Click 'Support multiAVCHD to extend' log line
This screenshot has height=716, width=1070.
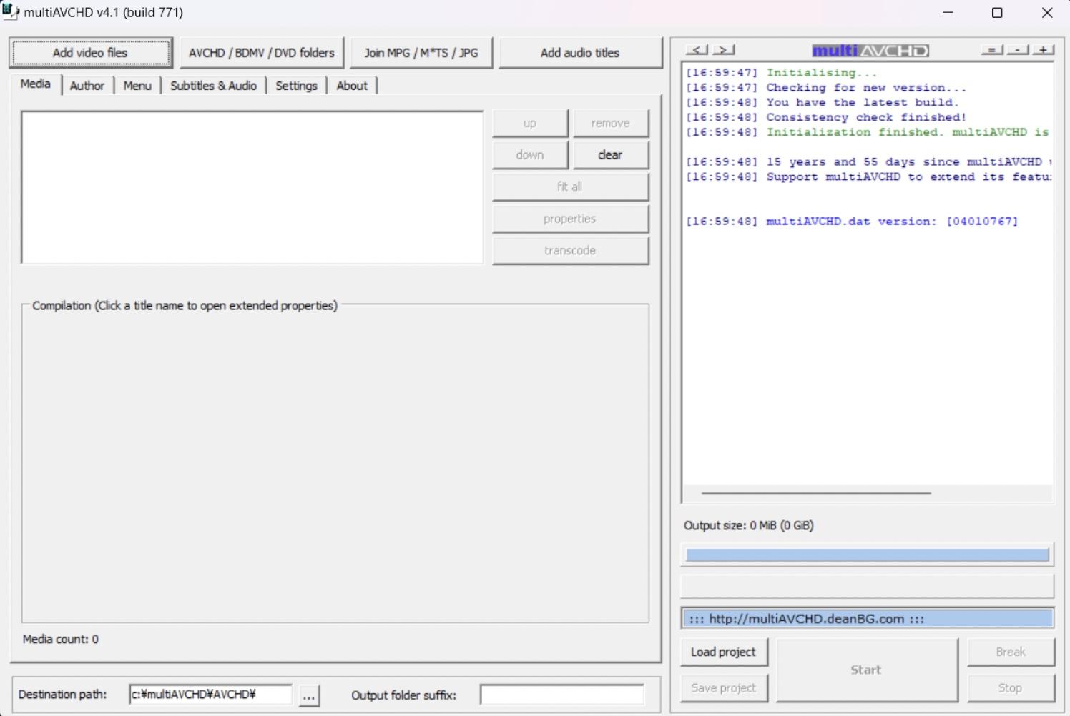coord(869,177)
